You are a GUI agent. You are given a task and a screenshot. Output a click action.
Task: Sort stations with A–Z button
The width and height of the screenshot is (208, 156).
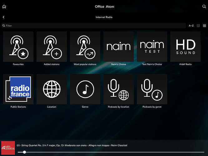[x=191, y=26]
